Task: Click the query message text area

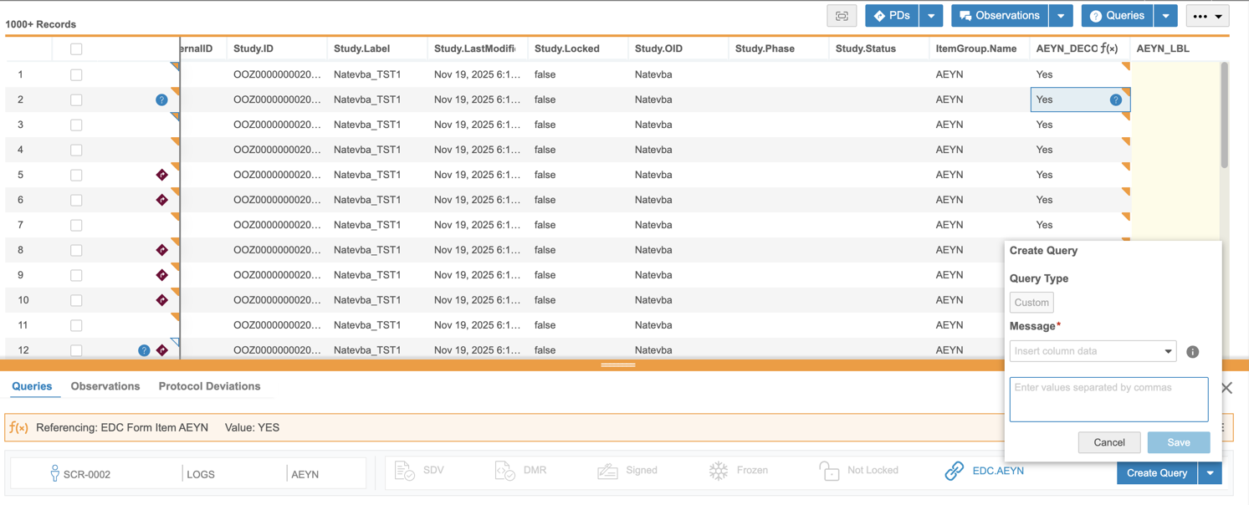Action: [1108, 400]
